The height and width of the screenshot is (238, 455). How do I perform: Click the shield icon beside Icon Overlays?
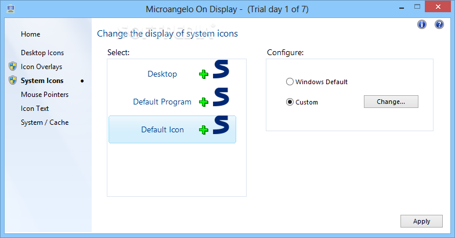[x=13, y=67]
